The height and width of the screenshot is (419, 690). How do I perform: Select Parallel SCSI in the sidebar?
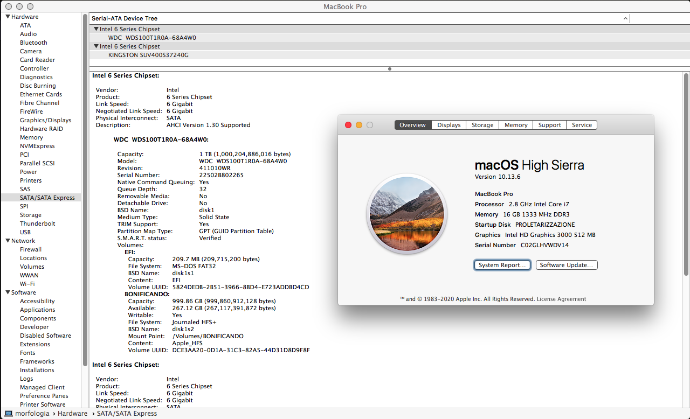(x=37, y=163)
